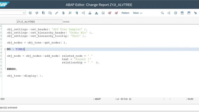This screenshot has width=199, height=112.
Task: Click the ABAP language indicator in status bar
Action: tap(98, 99)
